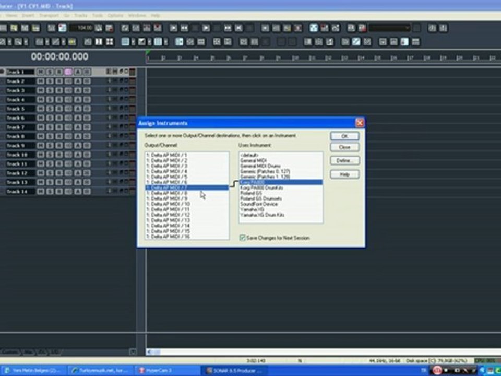Click the Help button in Assign Instruments dialog
Viewport: 501px width, 376px height.
pos(344,174)
